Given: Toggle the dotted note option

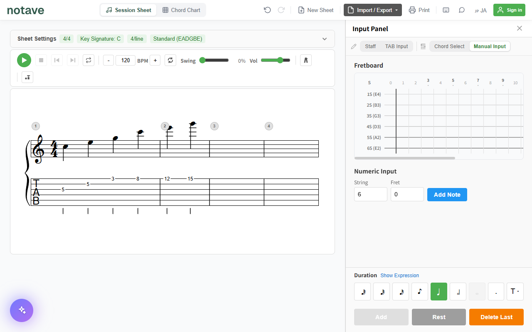Looking at the screenshot, I should click(x=496, y=291).
